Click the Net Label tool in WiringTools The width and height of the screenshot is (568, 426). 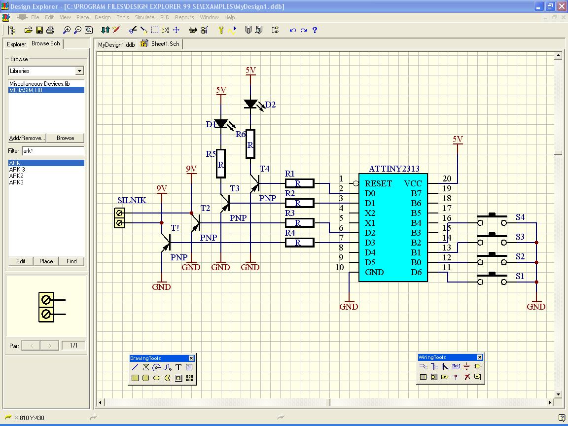tap(456, 366)
